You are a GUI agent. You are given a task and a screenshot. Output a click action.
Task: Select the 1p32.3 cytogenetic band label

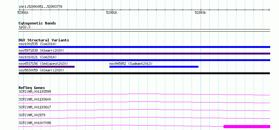[x=24, y=27]
